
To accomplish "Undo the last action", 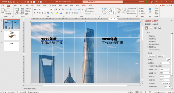I will point(17,2).
